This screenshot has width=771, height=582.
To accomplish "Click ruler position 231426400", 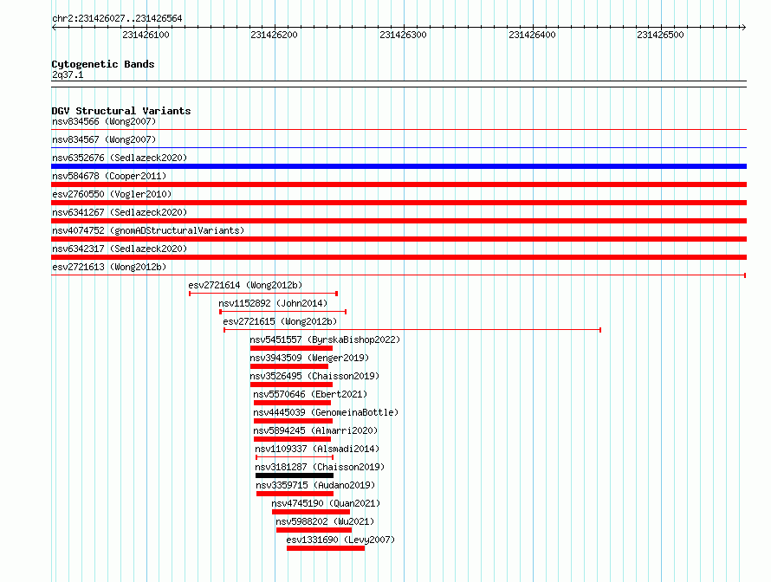I will tap(532, 35).
